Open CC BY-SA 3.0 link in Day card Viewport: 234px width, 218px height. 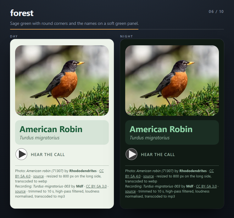[96, 186]
